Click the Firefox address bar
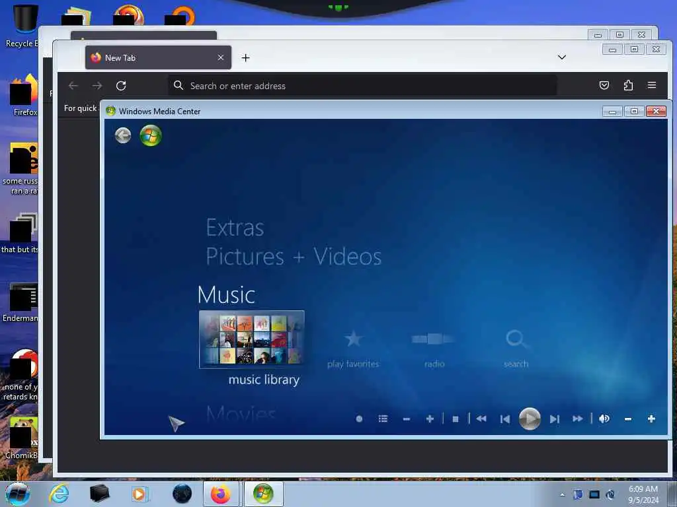Screen dimensions: 677x507 pyautogui.click(x=363, y=86)
